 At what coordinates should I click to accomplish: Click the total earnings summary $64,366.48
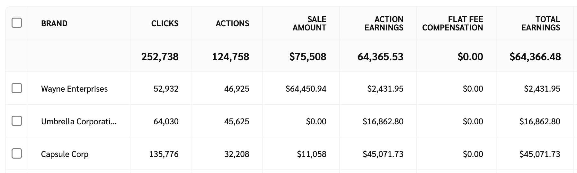click(535, 57)
